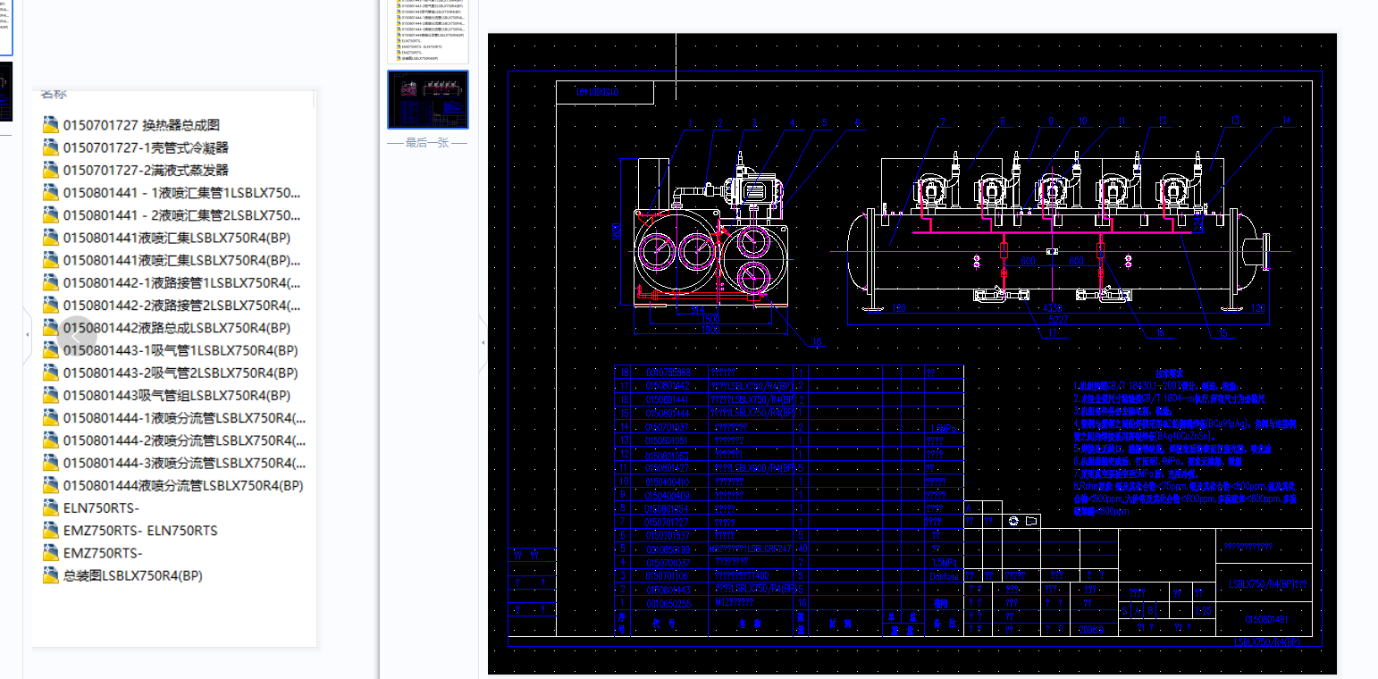Select the file 0150801441 - 2液喷汇集管2LSBLX750

tap(182, 215)
